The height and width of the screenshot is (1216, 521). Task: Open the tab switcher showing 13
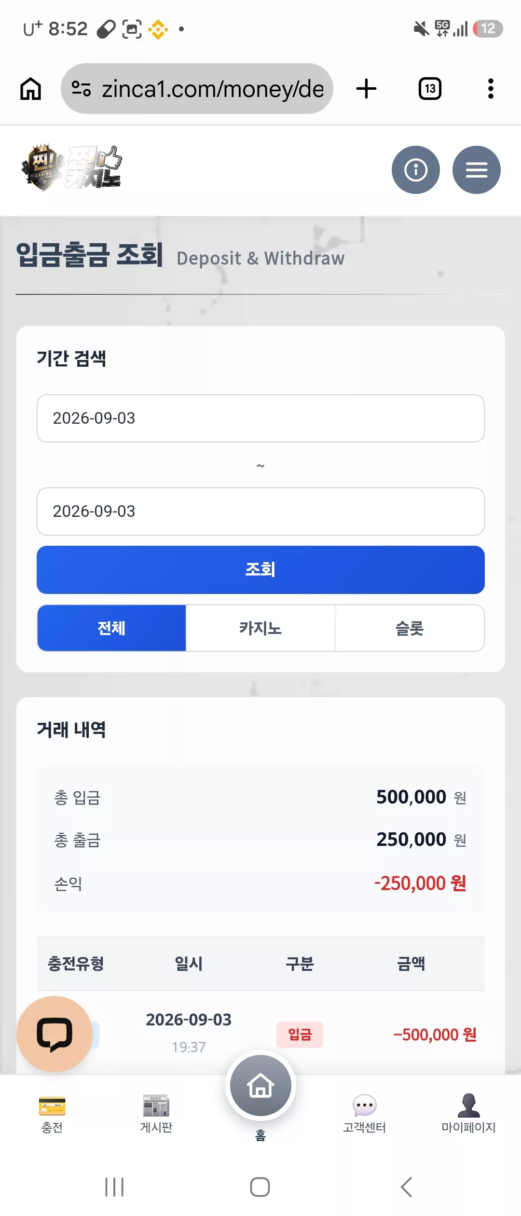pos(430,89)
